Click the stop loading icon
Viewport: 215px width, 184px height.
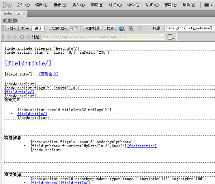[x=22, y=37]
